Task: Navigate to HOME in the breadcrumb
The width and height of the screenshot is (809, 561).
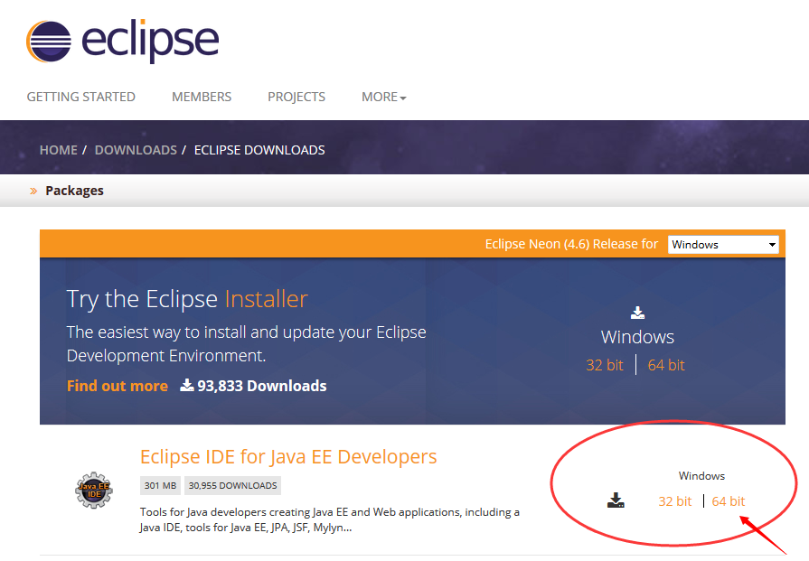Action: pyautogui.click(x=58, y=150)
